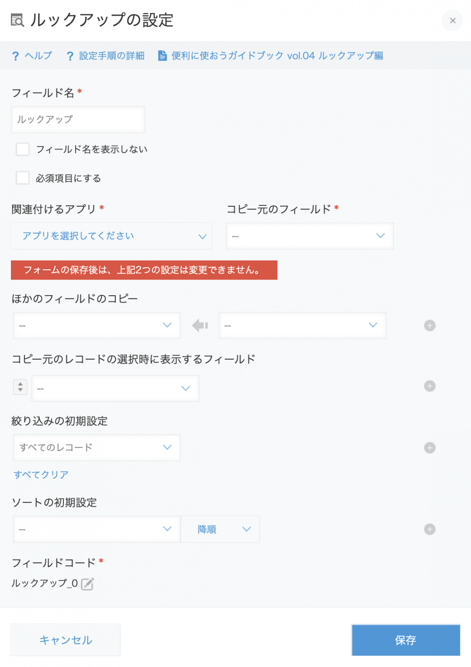Expand the コピー元のフィールド dropdown

tap(309, 236)
